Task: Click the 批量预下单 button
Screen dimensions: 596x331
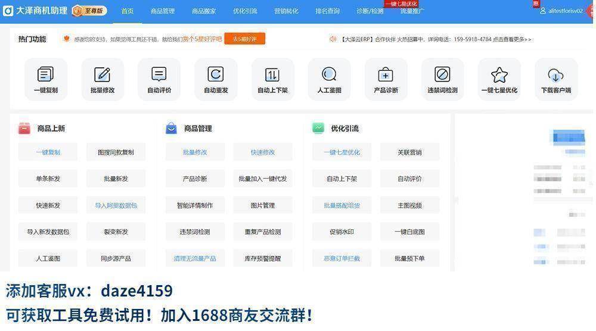Action: pyautogui.click(x=410, y=258)
